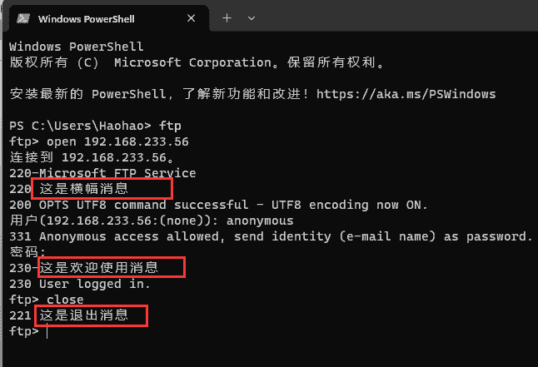Viewport: 538px width, 367px height.
Task: Select the Windows PowerShell tab
Action: pyautogui.click(x=100, y=17)
